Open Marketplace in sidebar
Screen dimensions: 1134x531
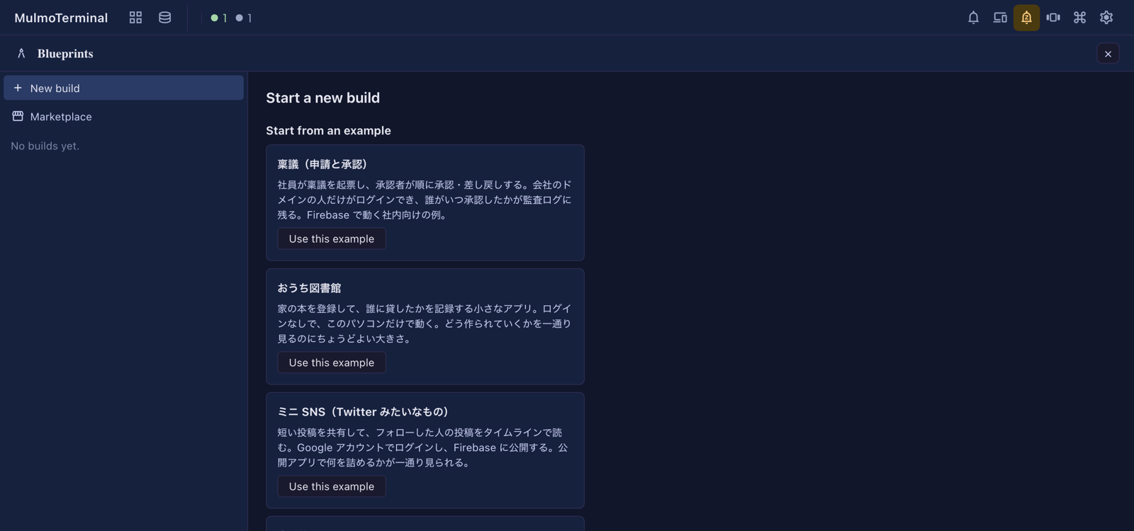click(x=123, y=116)
